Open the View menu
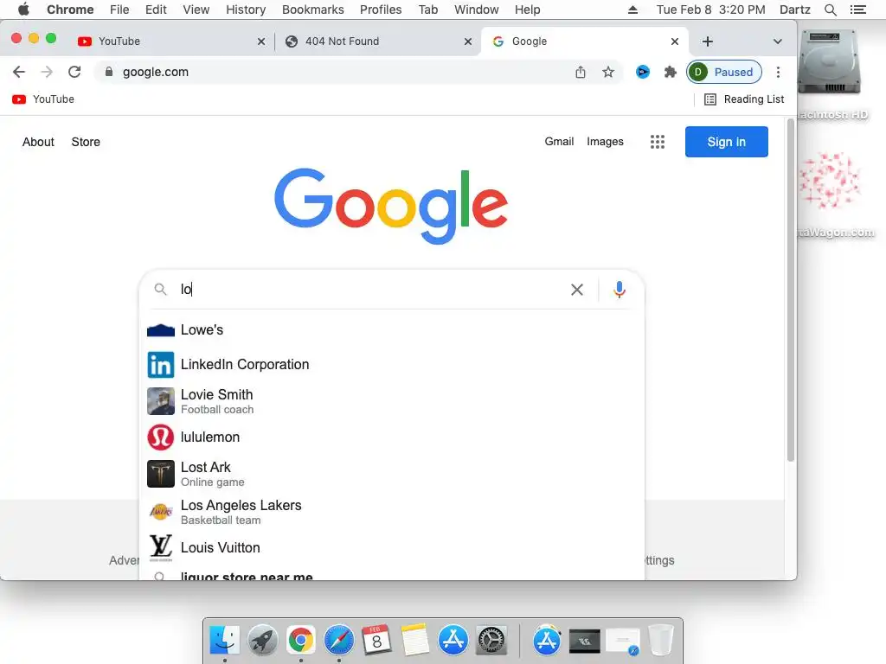This screenshot has height=664, width=886. 196,10
